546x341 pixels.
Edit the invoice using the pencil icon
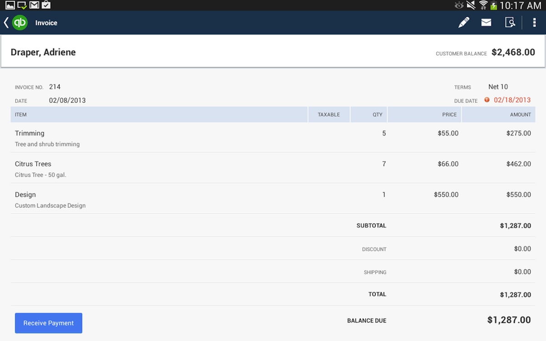(464, 22)
